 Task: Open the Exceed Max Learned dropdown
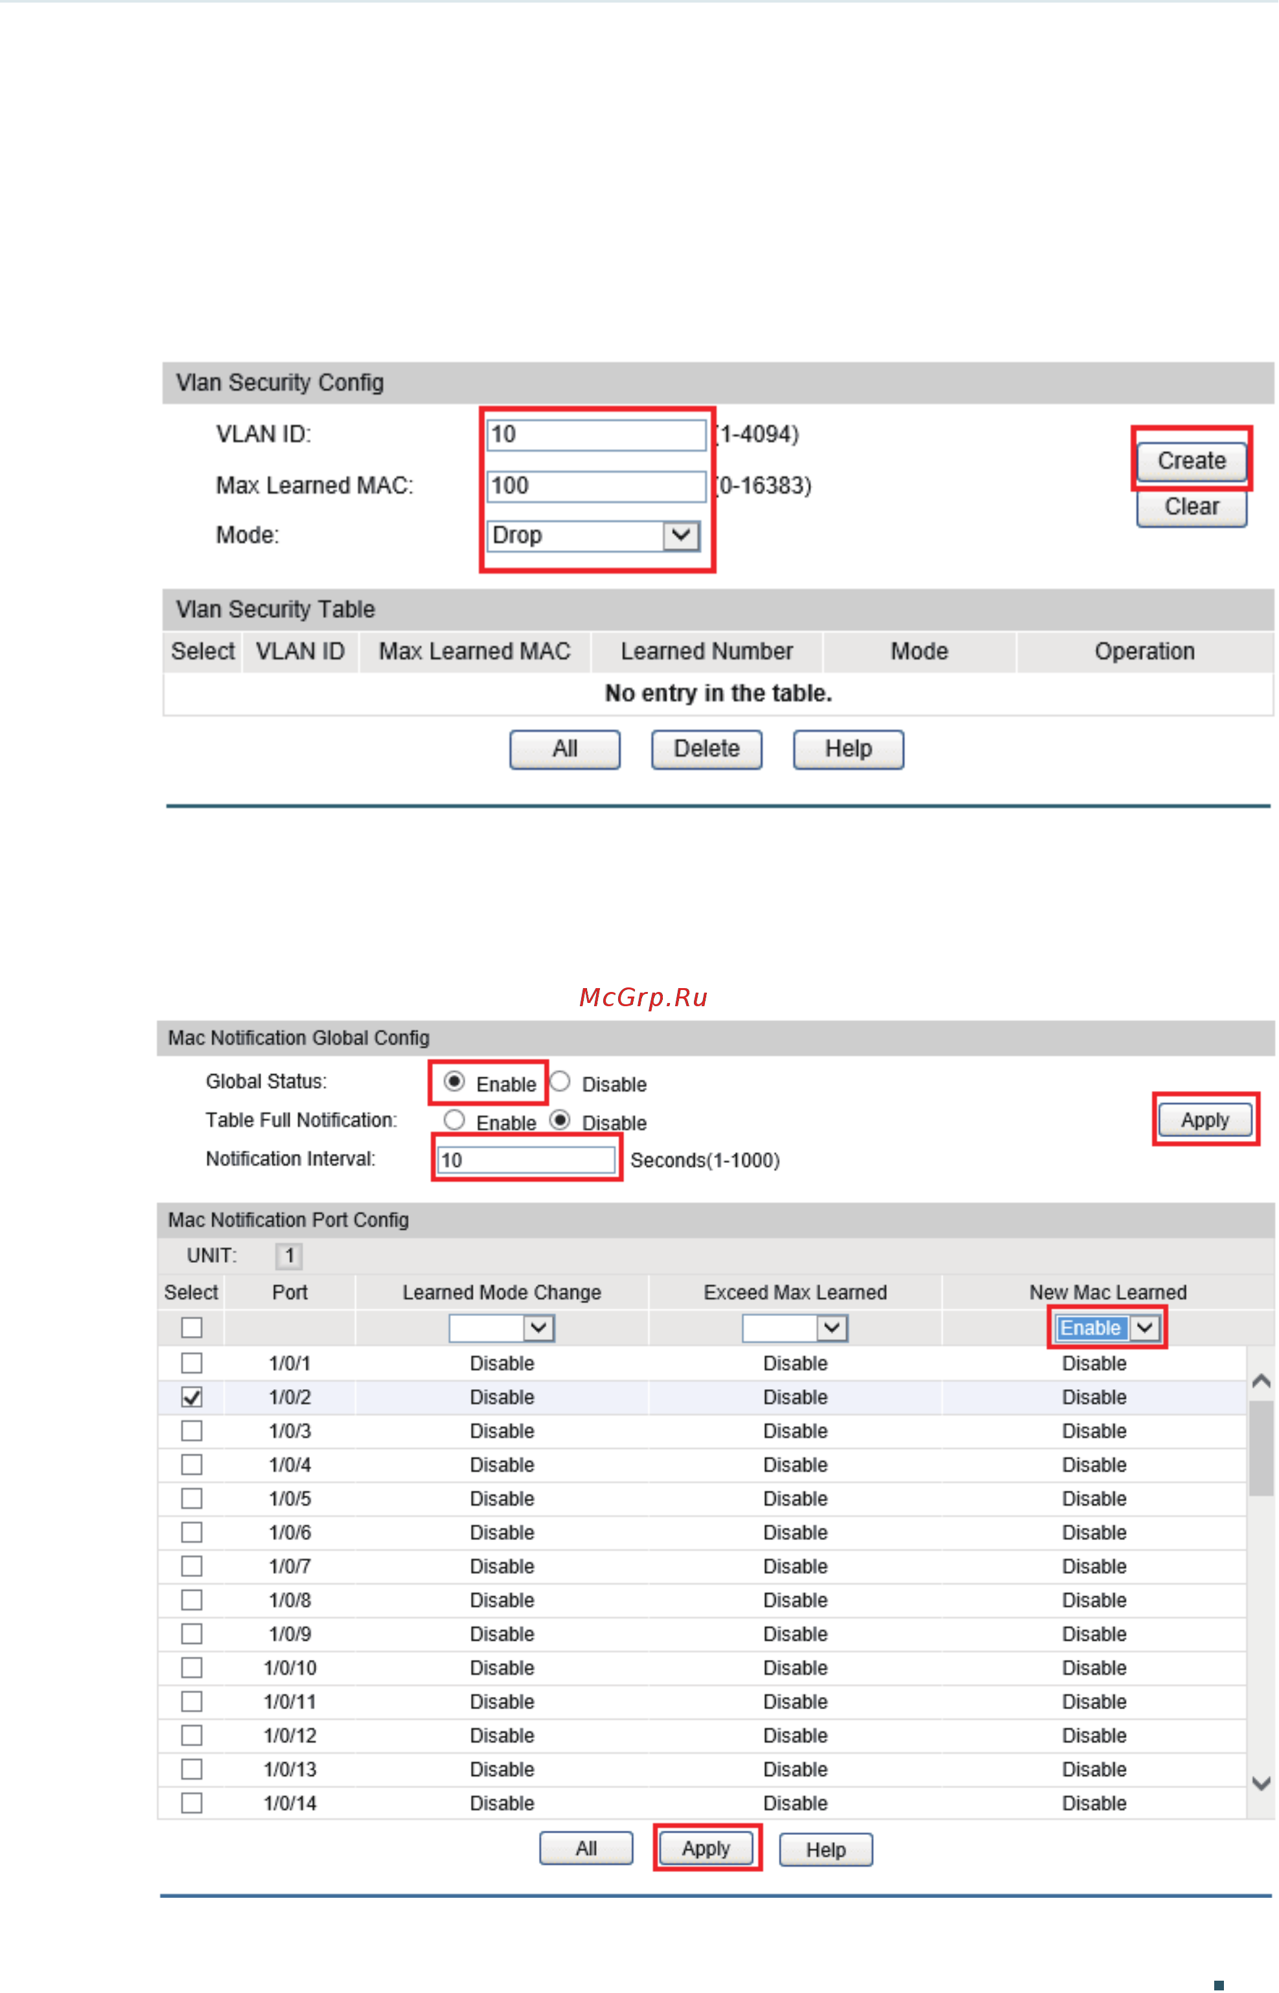tap(795, 1328)
